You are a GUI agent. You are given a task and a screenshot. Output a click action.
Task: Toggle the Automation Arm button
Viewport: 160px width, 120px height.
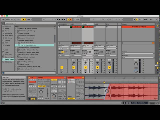coord(68,19)
